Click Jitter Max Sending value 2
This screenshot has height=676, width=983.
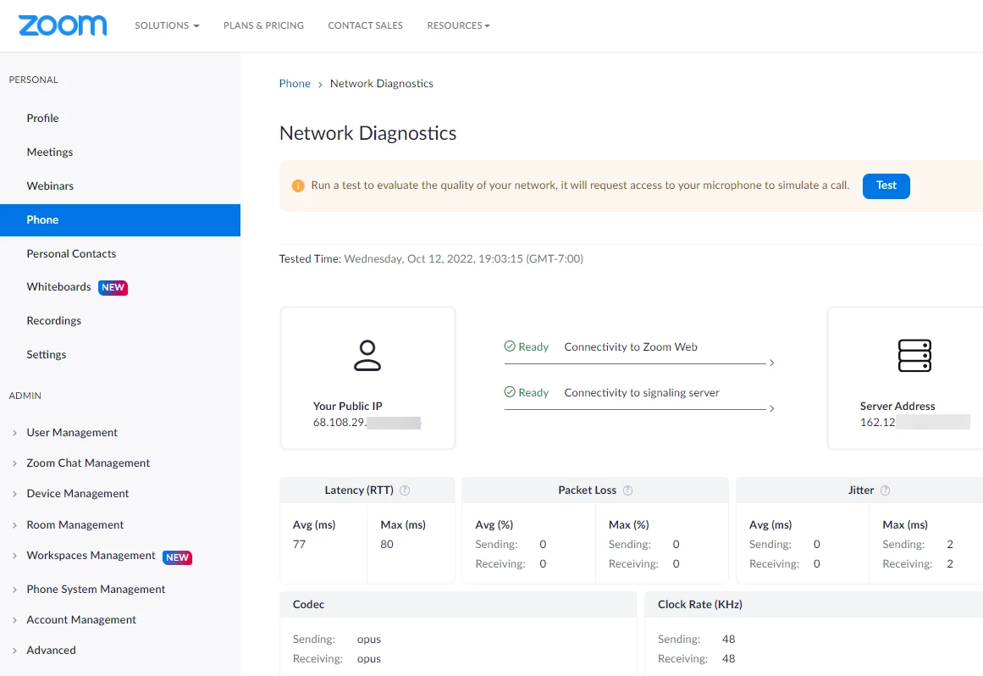950,545
